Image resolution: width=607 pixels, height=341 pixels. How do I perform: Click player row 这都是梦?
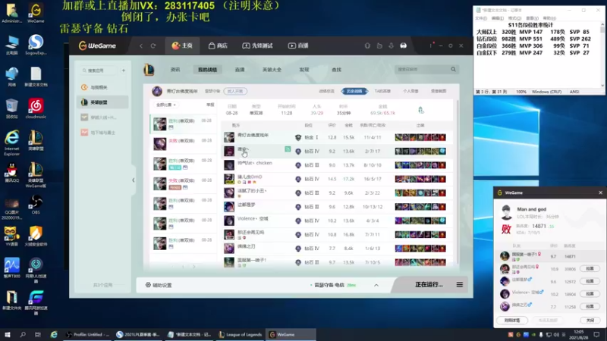coord(336,207)
